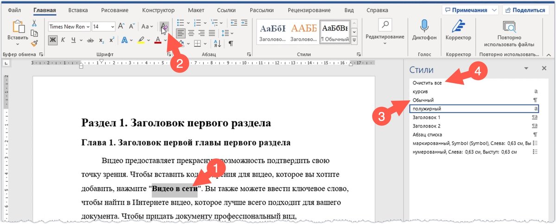Viewport: 556px width, 224px height.
Task: Expand the styles gallery More arrow
Action: point(354,40)
